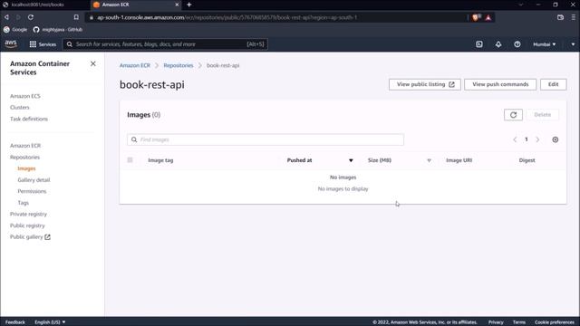This screenshot has width=580, height=326.
Task: Open Public registry in sidebar
Action: pos(27,225)
